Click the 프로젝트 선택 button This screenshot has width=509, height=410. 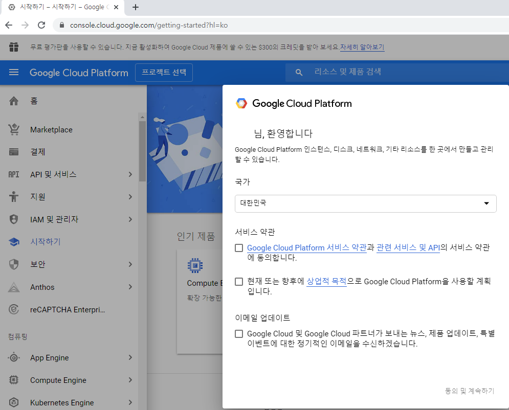[x=164, y=72]
